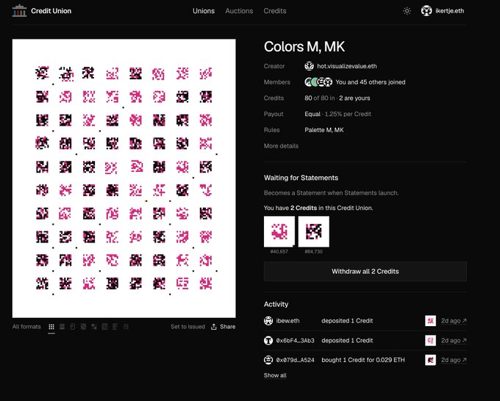This screenshot has height=401, width=500.
Task: Open credit thumbnail #40,657
Action: pos(279,231)
